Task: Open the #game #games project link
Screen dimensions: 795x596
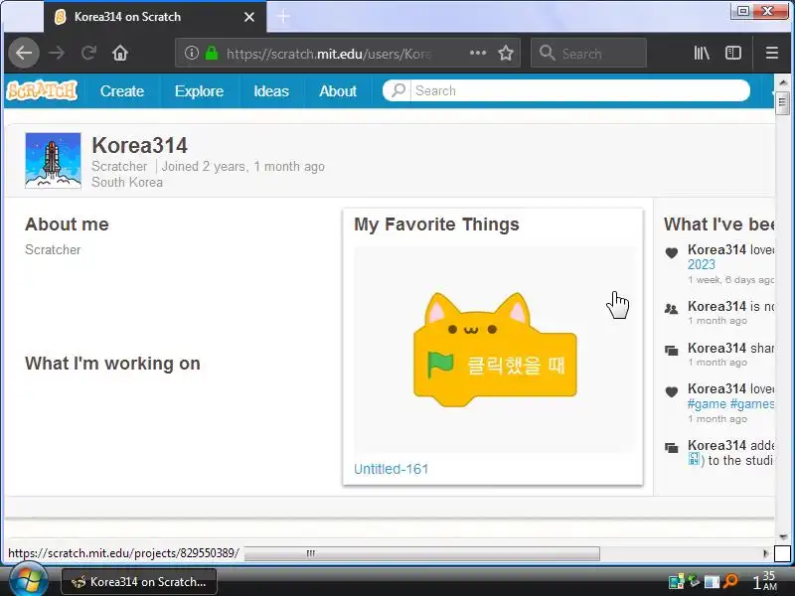Action: pyautogui.click(x=730, y=404)
